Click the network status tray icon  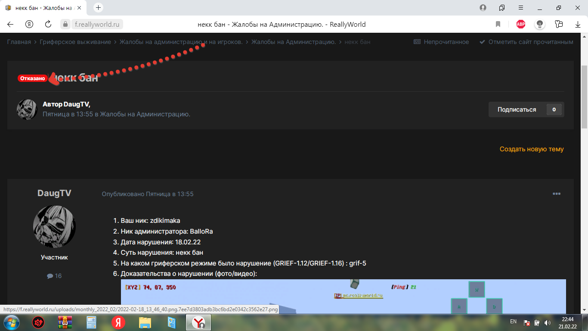point(526,322)
